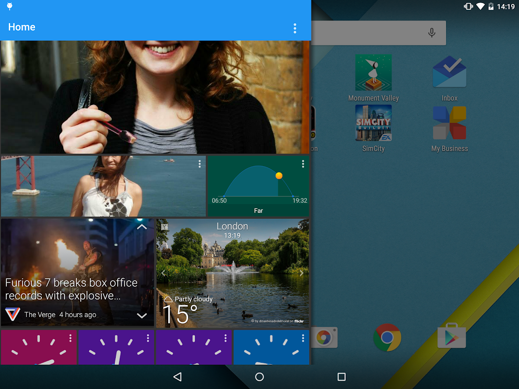The width and height of the screenshot is (519, 389).
Task: Tap the magenta clock widget
Action: pos(38,347)
